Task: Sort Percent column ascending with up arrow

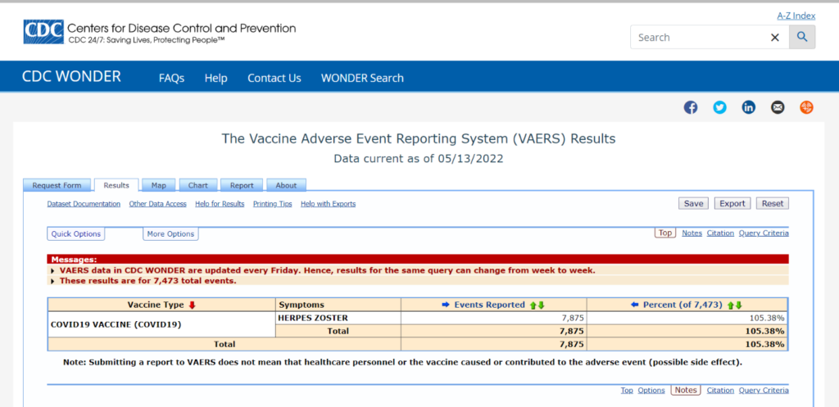Action: [731, 305]
